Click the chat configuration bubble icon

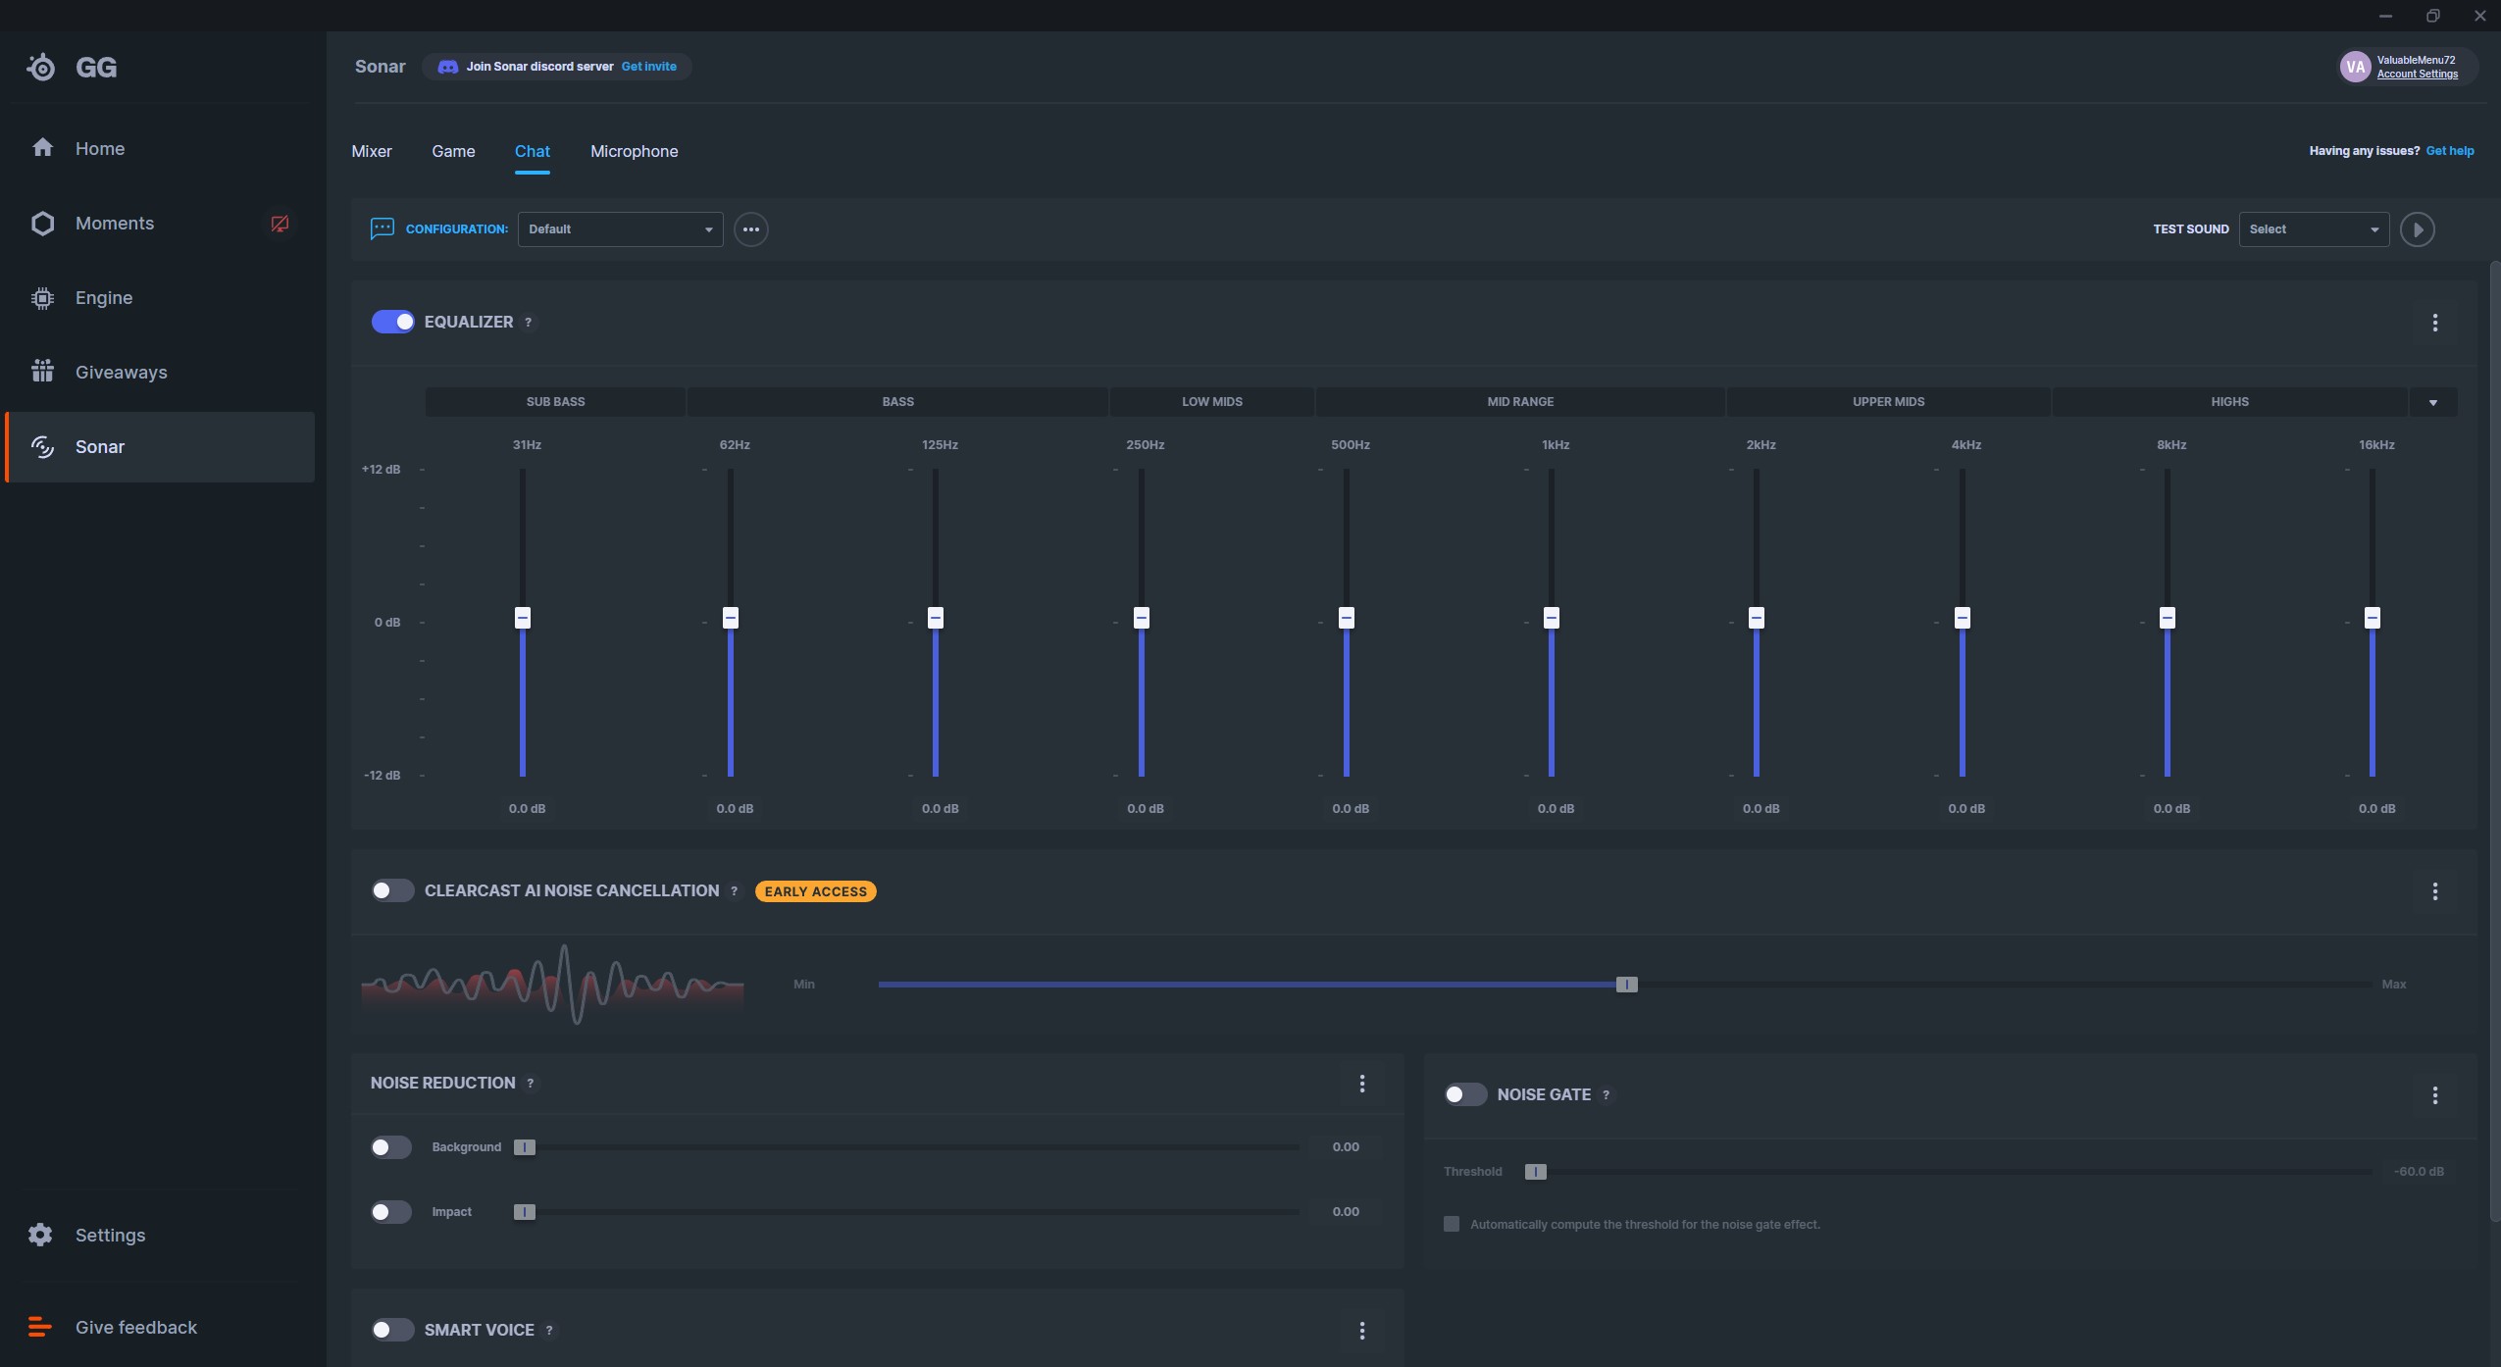coord(382,228)
